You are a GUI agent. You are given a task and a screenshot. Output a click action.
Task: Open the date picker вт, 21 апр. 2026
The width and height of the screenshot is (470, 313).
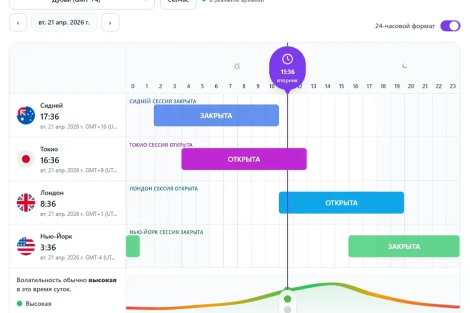(x=64, y=22)
